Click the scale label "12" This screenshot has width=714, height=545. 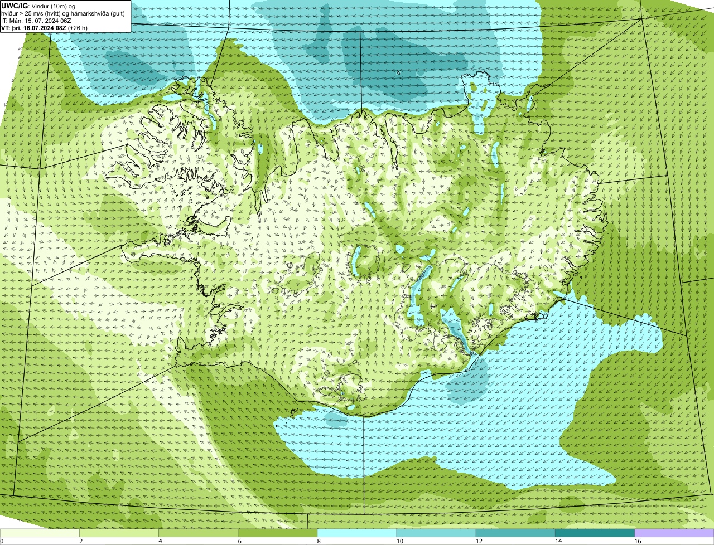(479, 541)
